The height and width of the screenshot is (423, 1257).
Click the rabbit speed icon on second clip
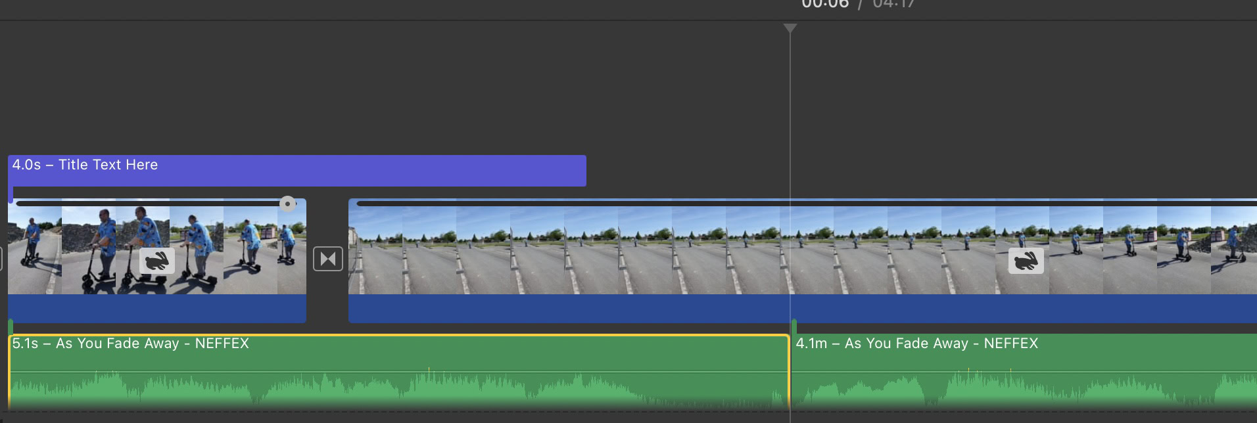1026,261
